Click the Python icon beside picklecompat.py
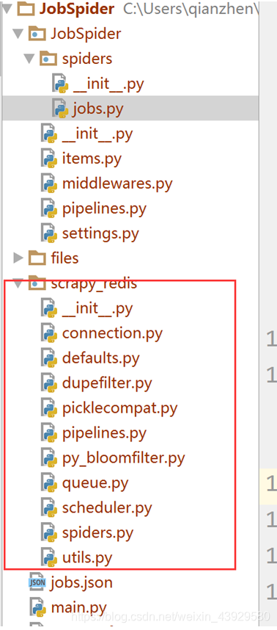The image size is (277, 630). pyautogui.click(x=49, y=408)
